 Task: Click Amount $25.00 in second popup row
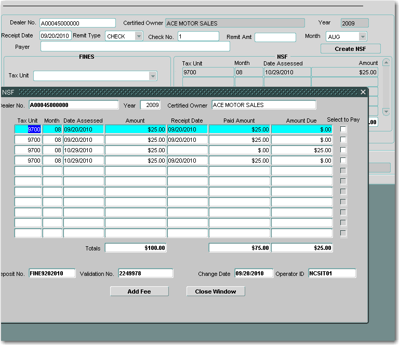click(x=136, y=140)
